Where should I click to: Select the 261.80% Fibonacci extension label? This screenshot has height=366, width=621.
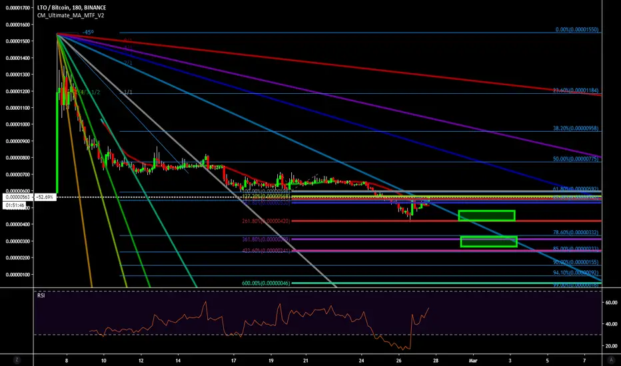(266, 221)
